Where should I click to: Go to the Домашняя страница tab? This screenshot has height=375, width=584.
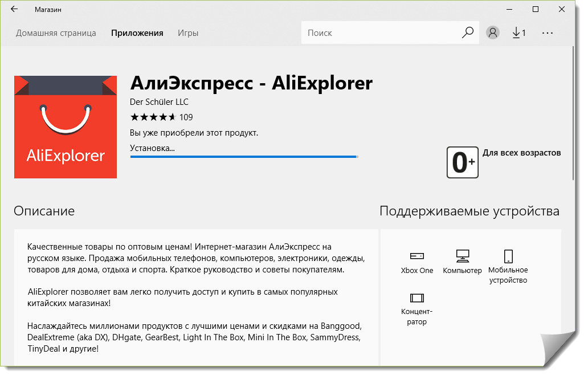click(x=56, y=33)
